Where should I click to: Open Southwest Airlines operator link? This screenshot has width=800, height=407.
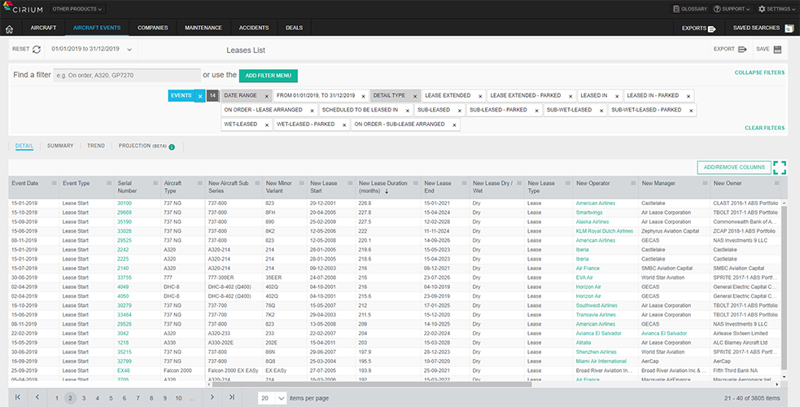pyautogui.click(x=597, y=305)
